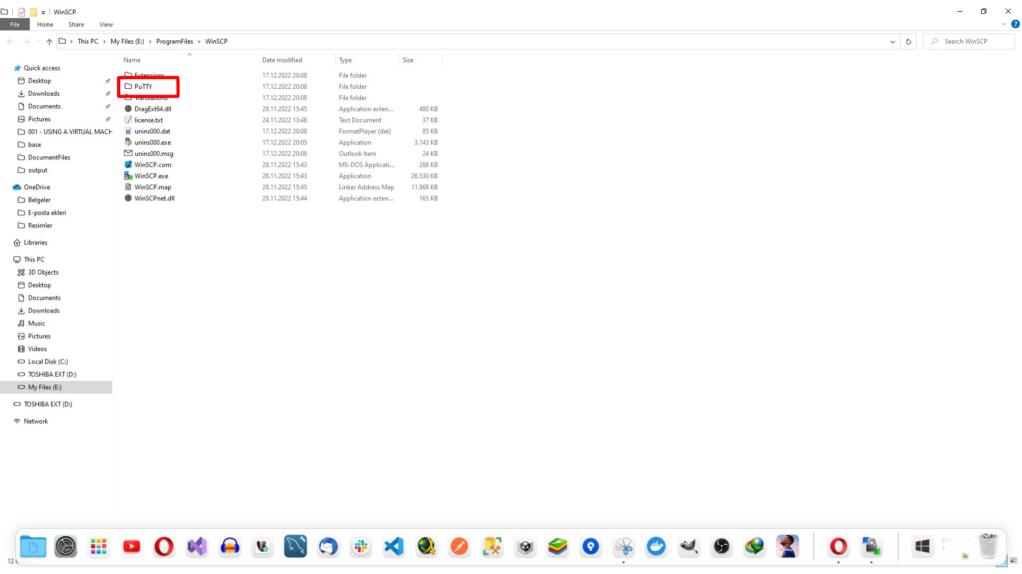Go up one folder level arrow
1022x574 pixels.
click(49, 41)
